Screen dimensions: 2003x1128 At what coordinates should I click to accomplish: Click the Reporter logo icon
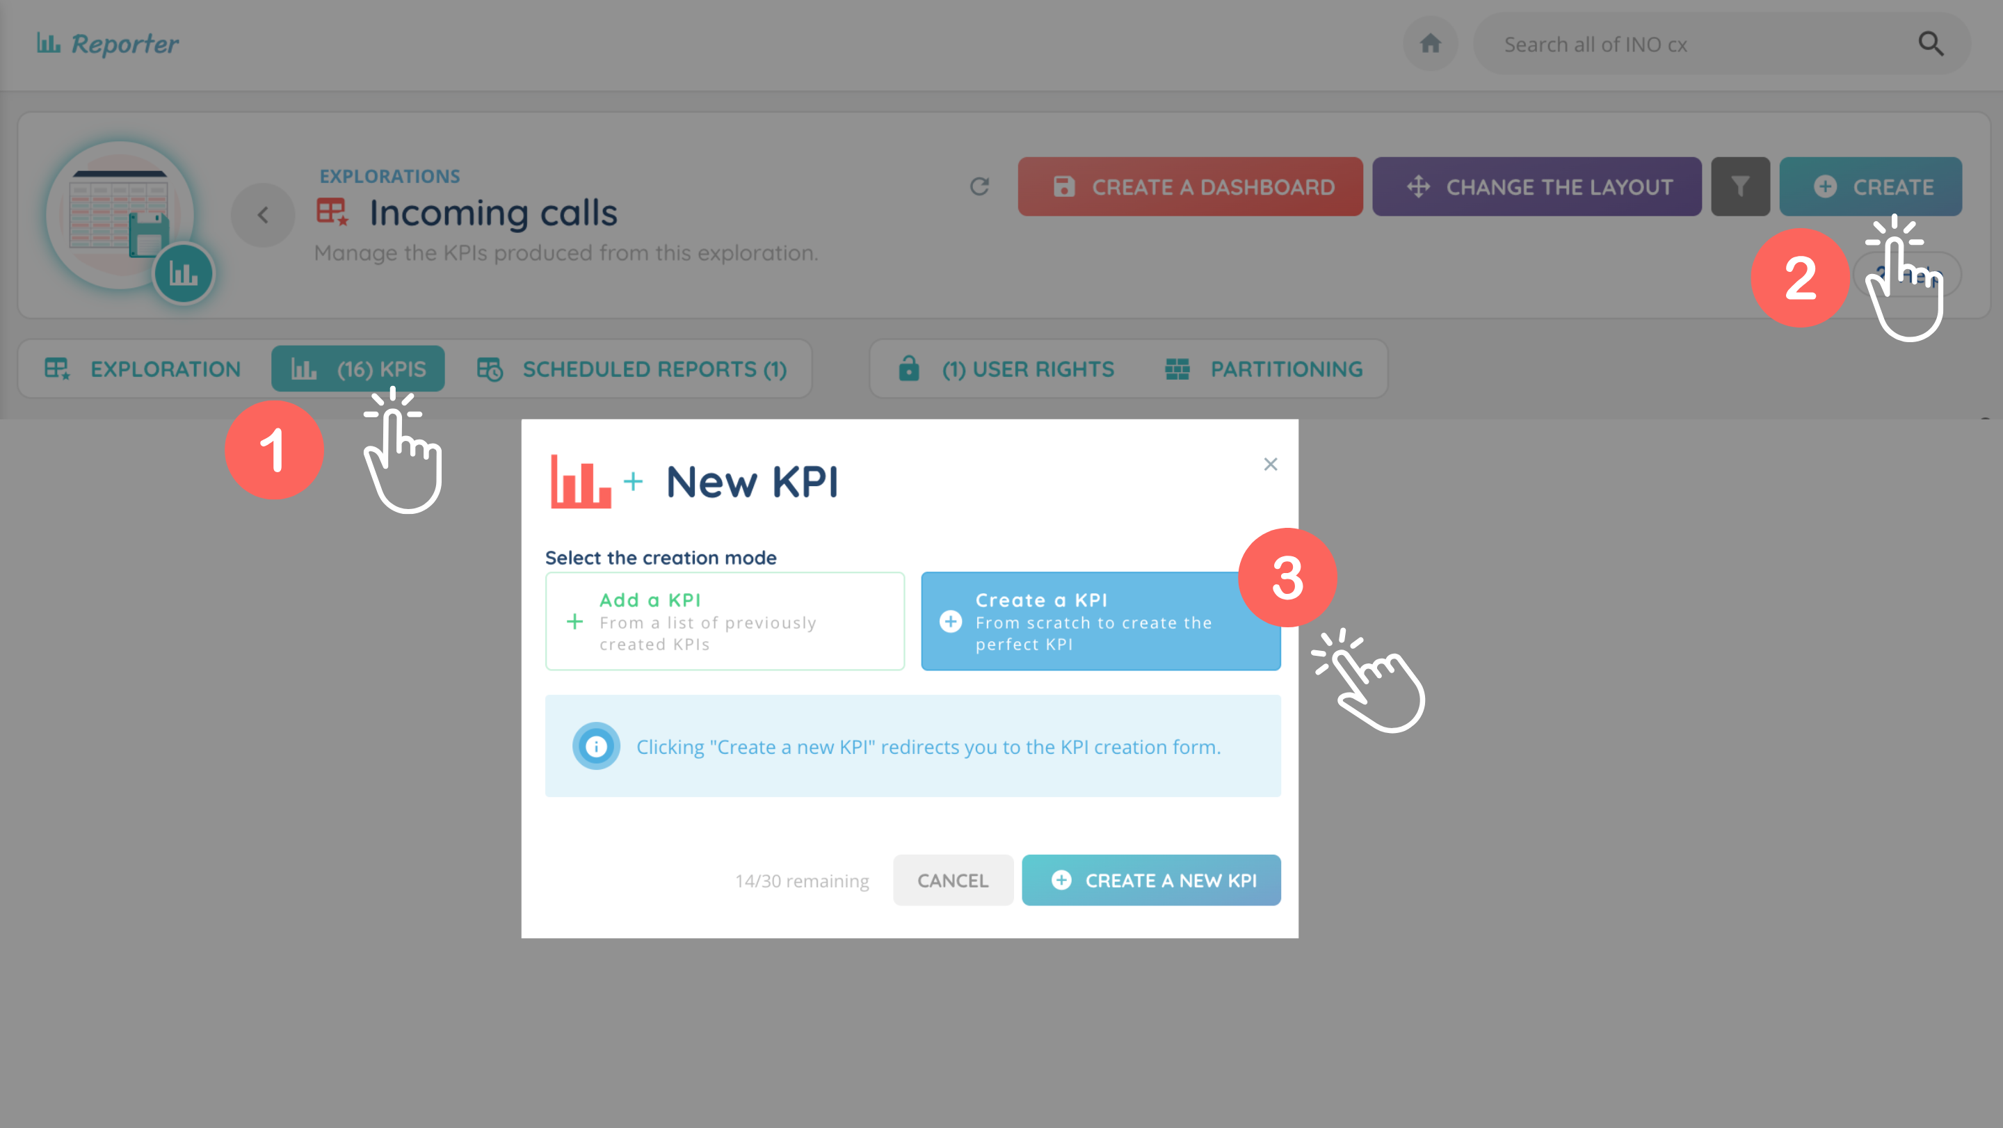[48, 44]
